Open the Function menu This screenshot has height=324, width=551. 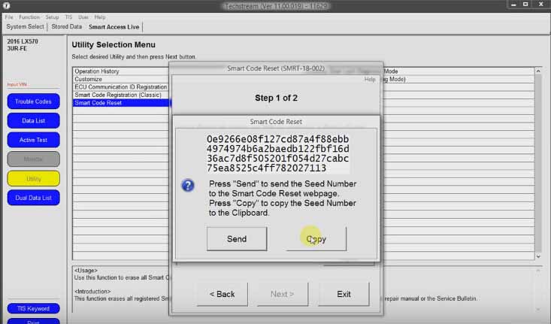(x=29, y=17)
